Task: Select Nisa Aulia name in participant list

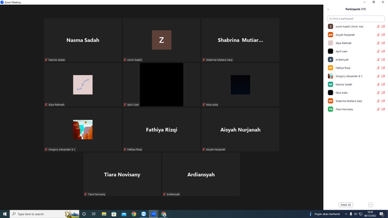Action: pyautogui.click(x=341, y=93)
